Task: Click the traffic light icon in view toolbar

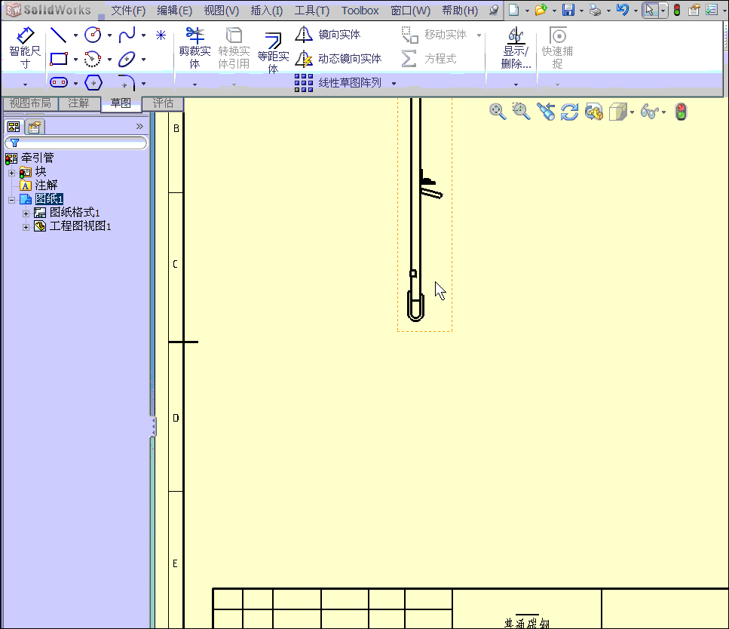Action: point(681,112)
